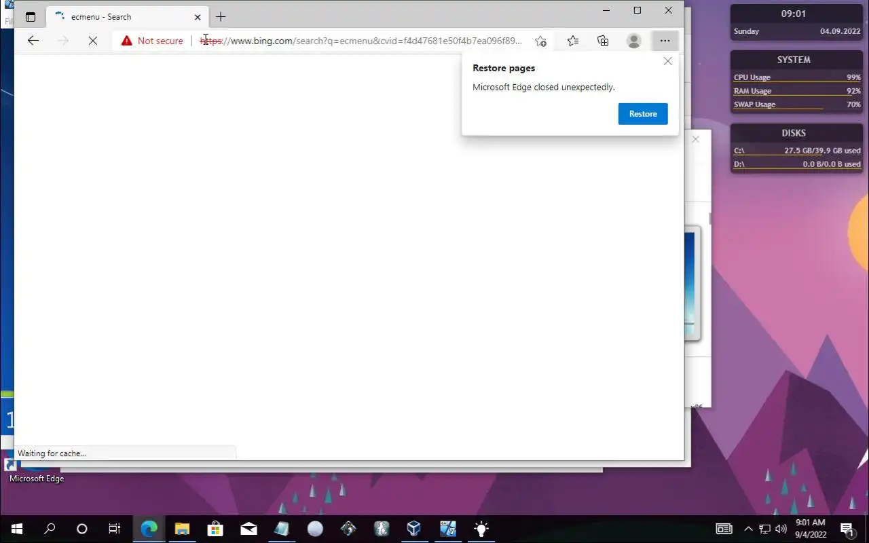Go back using the back arrow
The height and width of the screenshot is (543, 869).
pos(33,41)
